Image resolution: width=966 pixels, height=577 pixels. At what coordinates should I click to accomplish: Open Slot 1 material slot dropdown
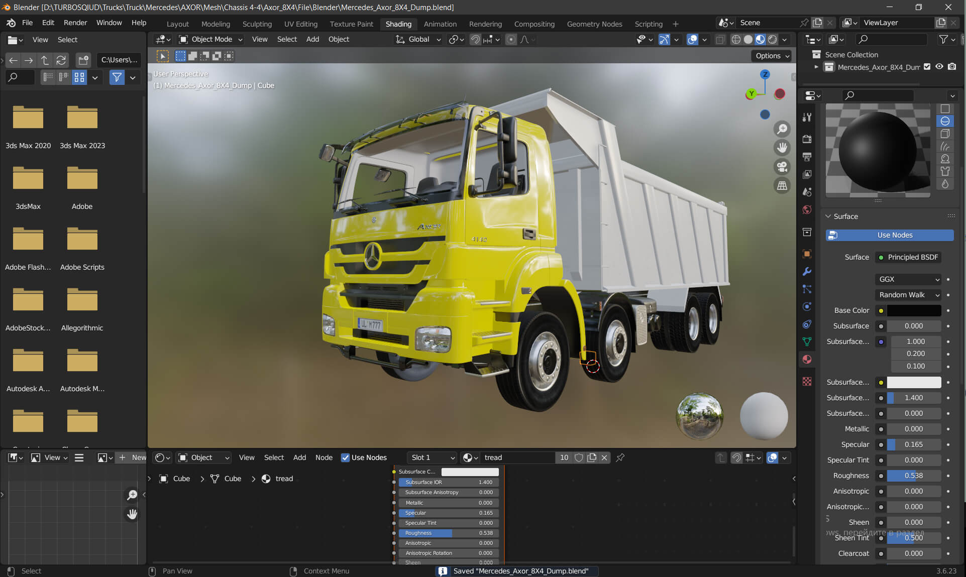tap(433, 457)
